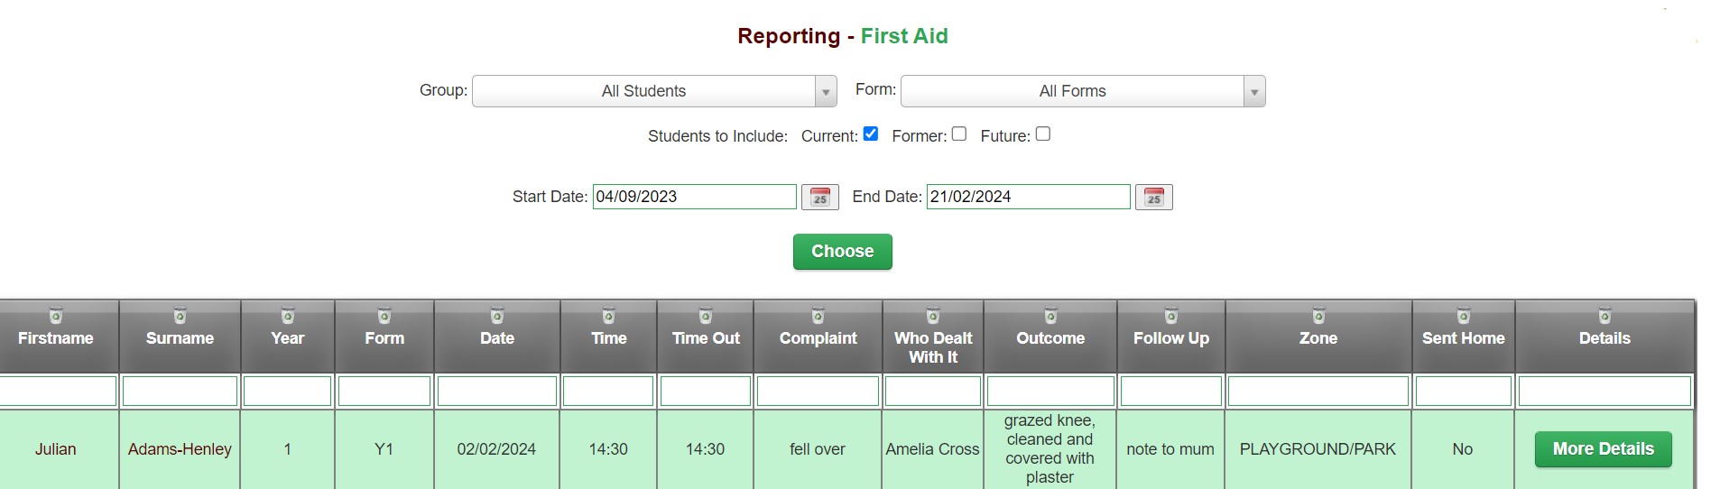1720x489 pixels.
Task: Enable the Former students checkbox
Action: 959,134
